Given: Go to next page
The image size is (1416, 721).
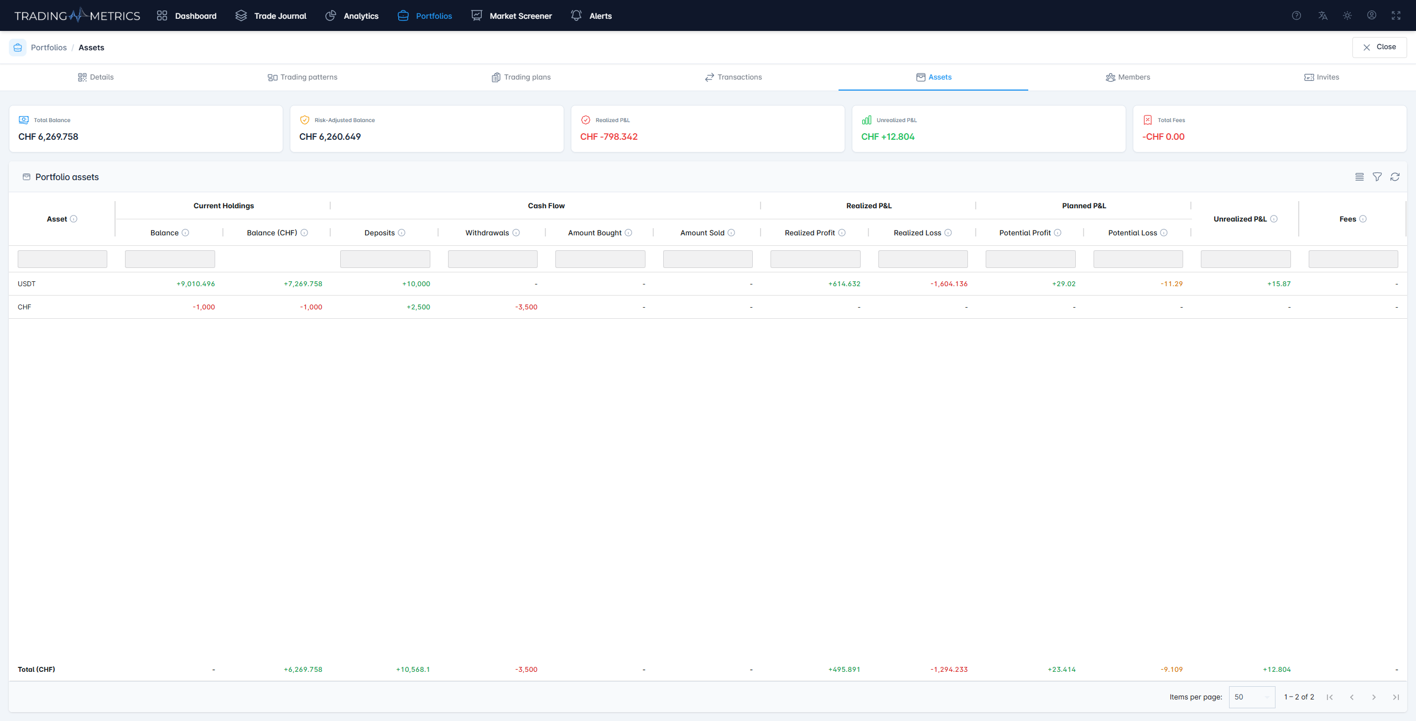Looking at the screenshot, I should coord(1374,697).
